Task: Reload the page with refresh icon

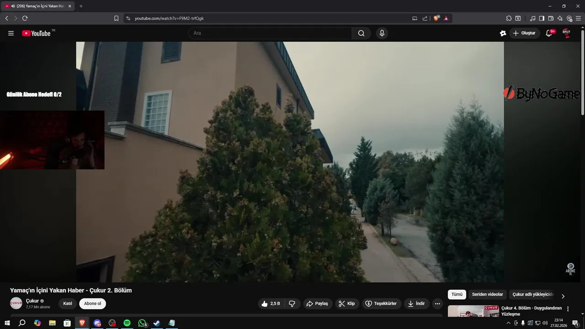Action: tap(25, 18)
